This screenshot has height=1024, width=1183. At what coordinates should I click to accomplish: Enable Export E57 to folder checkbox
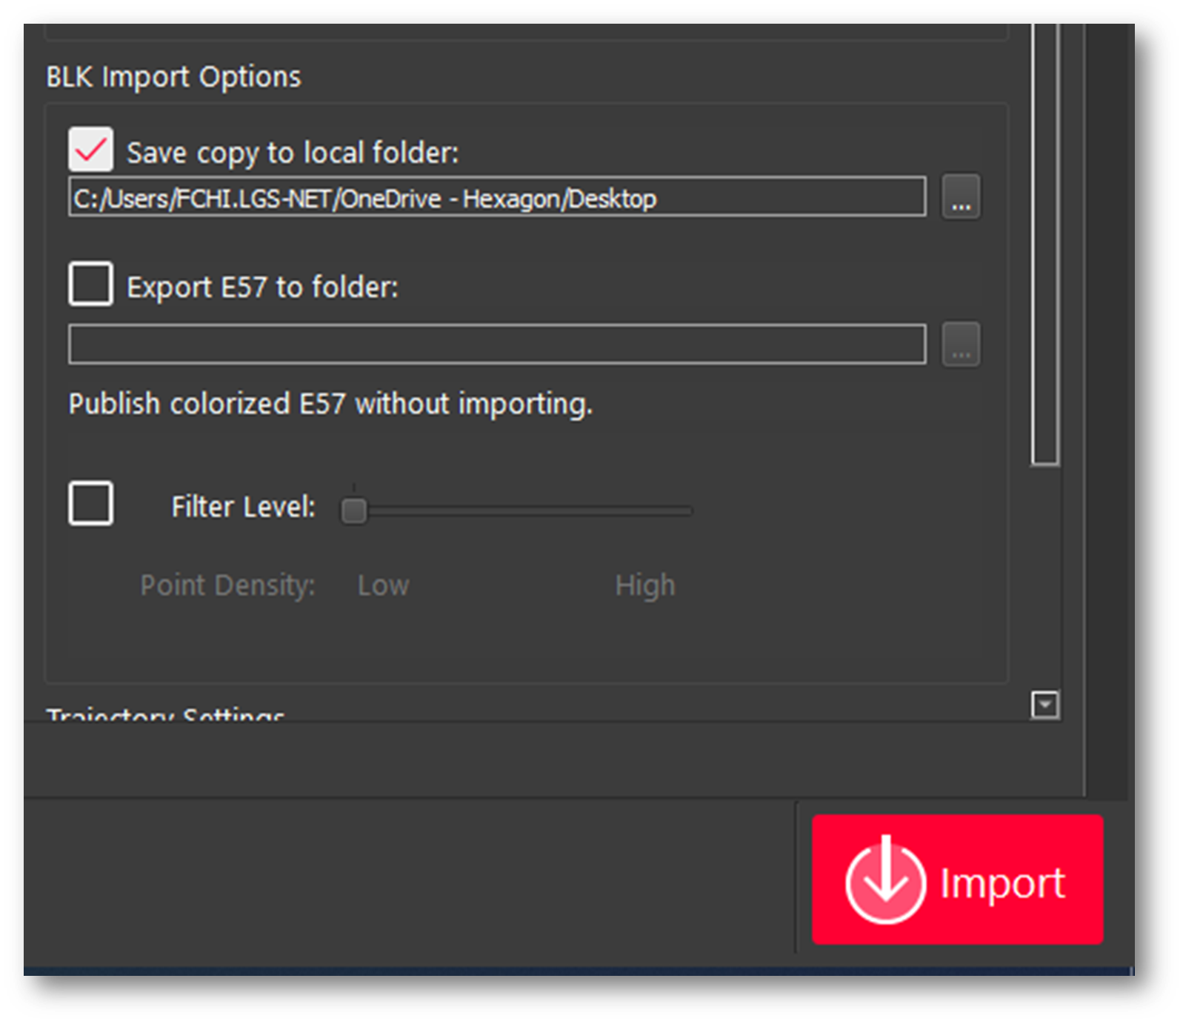pos(90,283)
